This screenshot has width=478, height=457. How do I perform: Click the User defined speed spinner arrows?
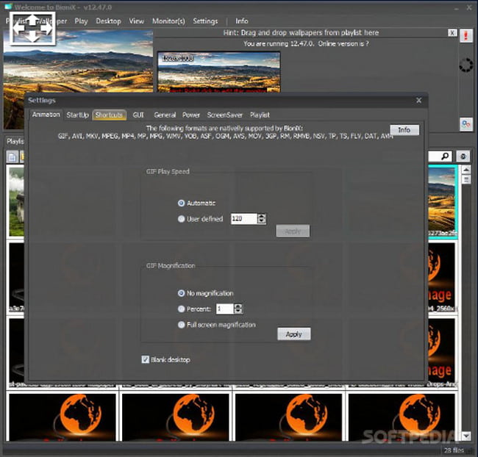(262, 219)
